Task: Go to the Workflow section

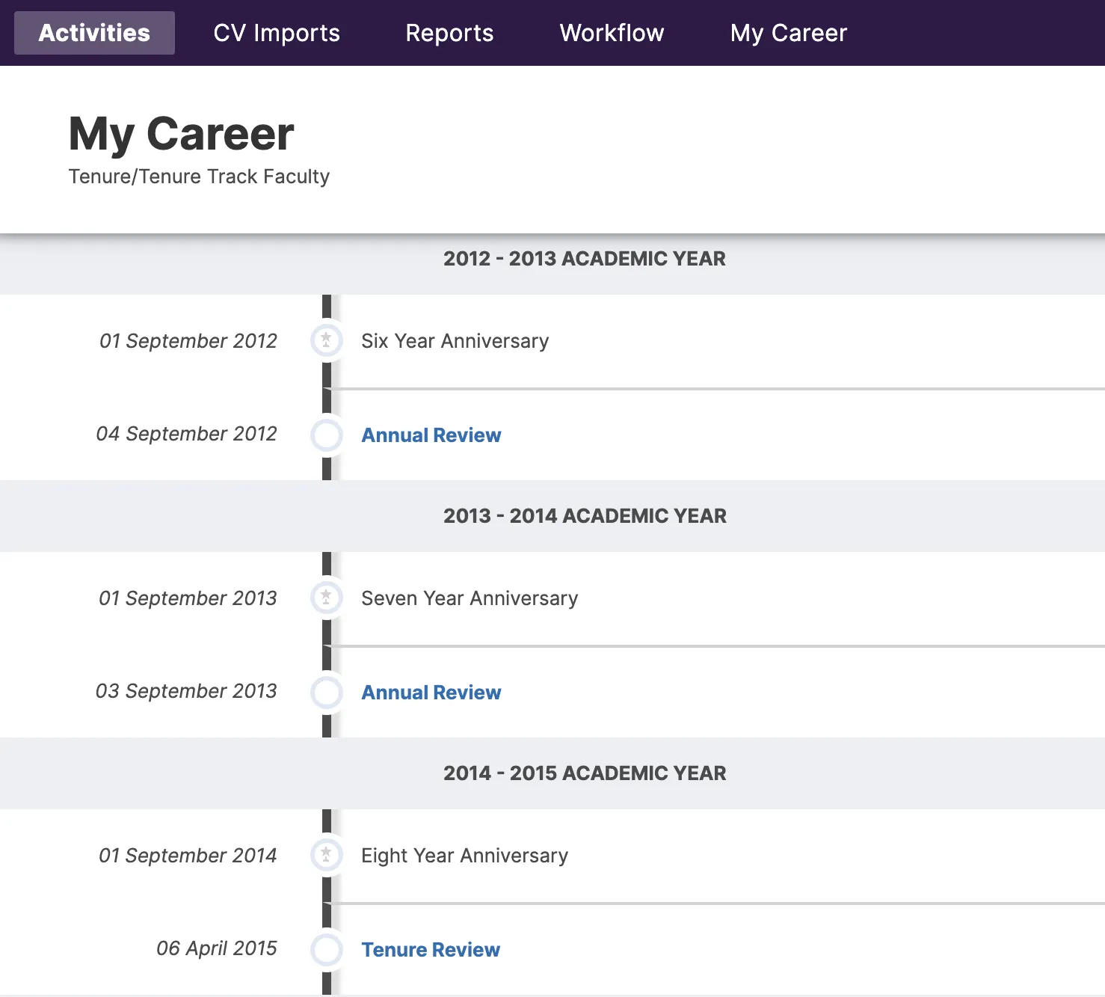Action: point(612,33)
